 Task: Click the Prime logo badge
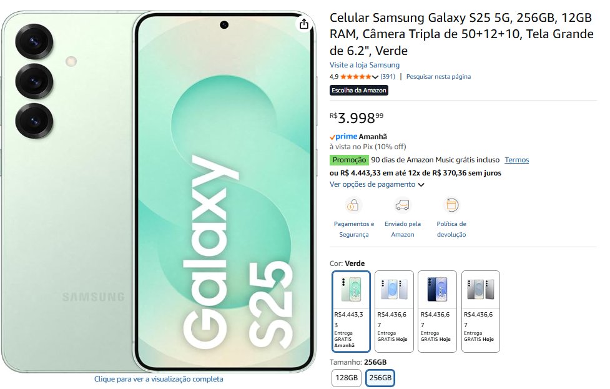343,136
